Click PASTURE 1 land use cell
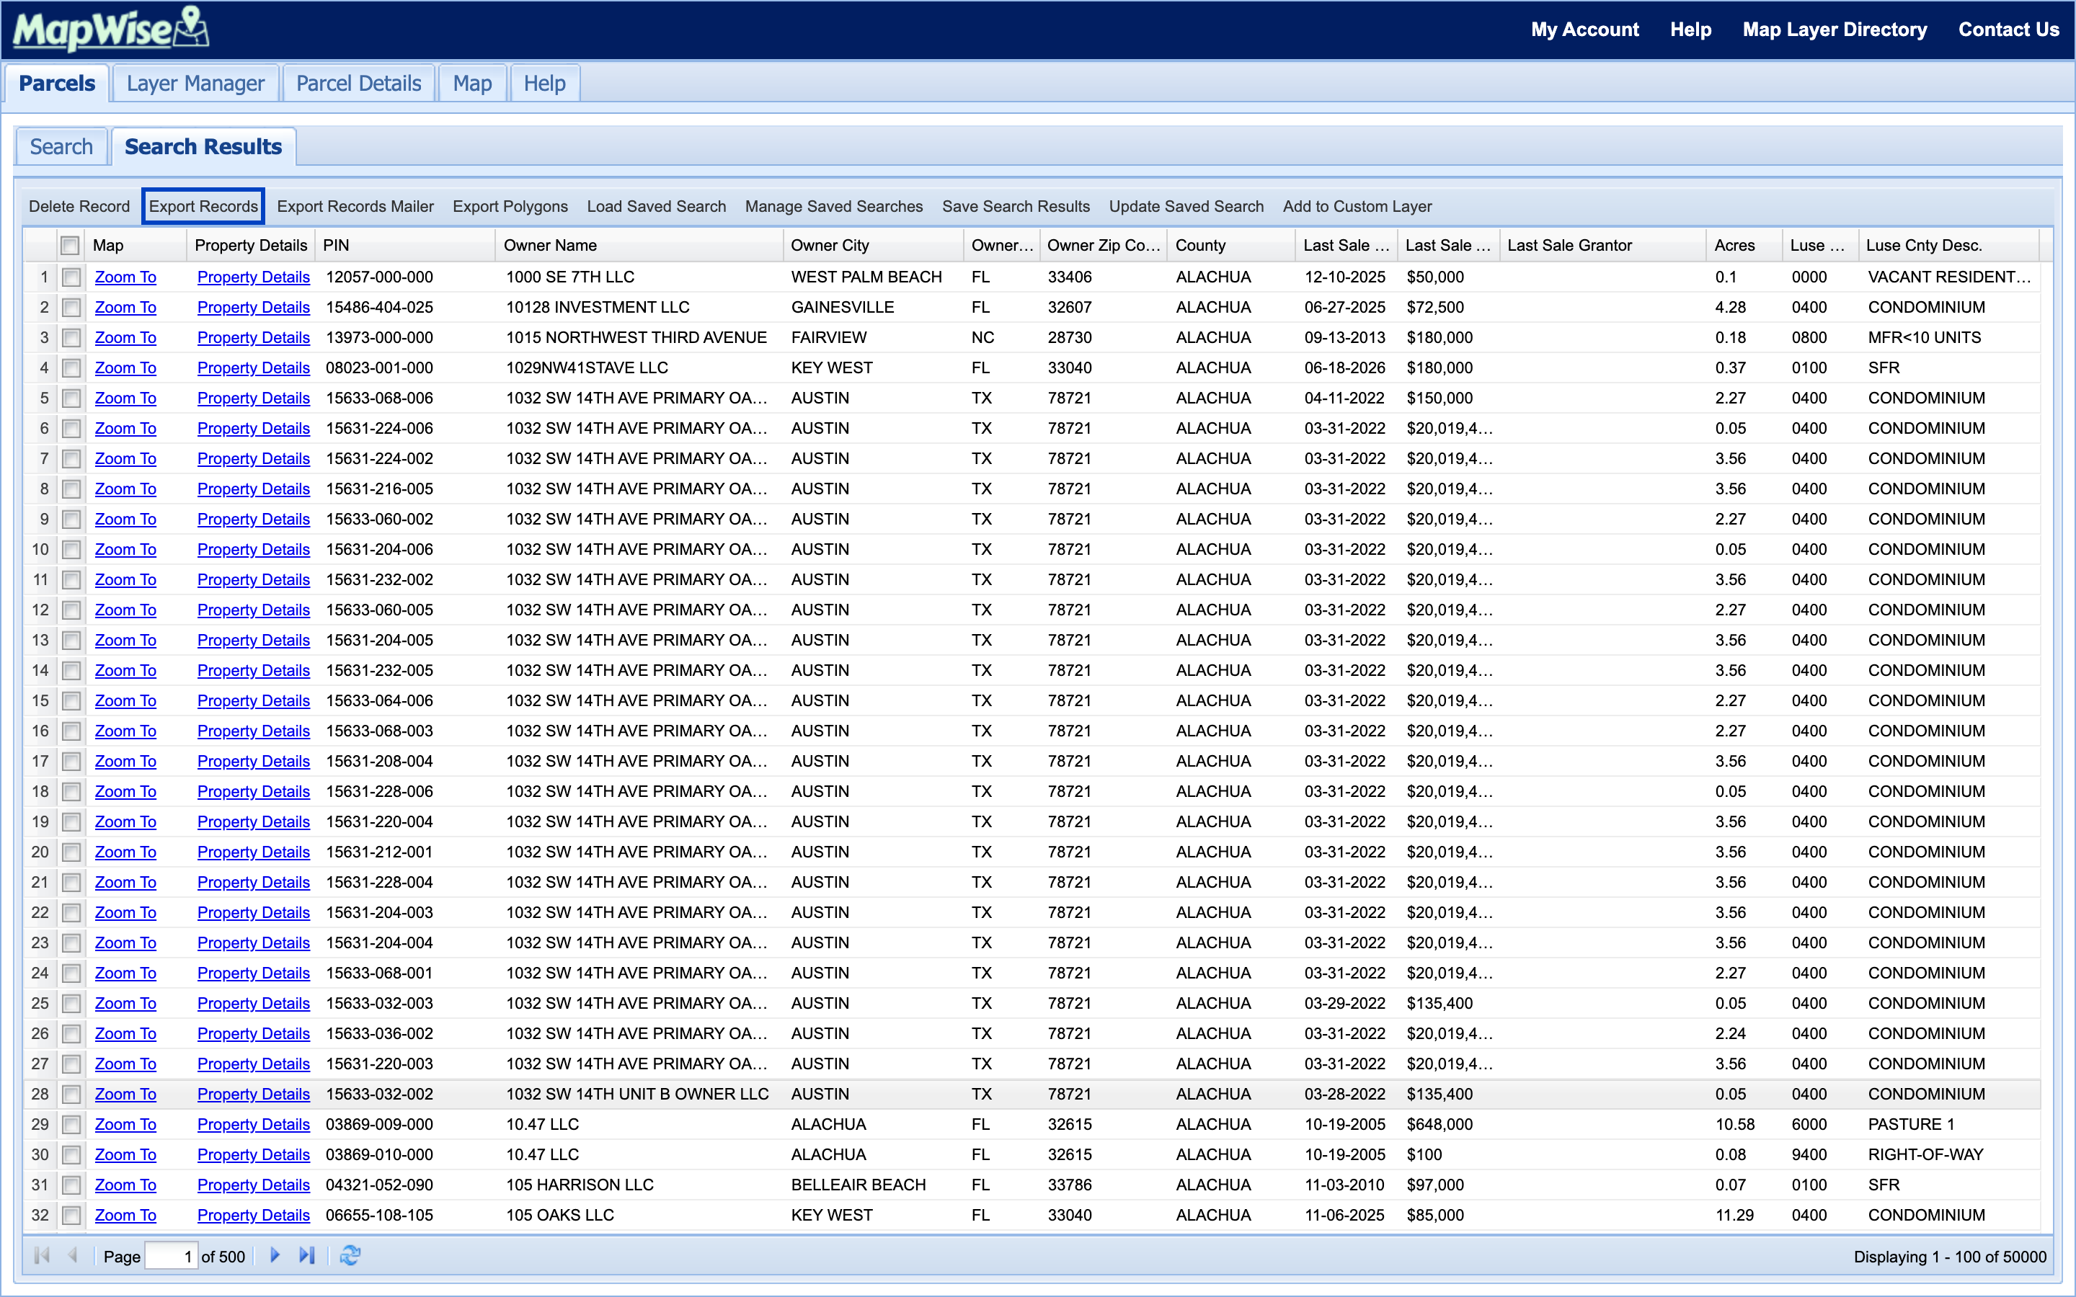2076x1297 pixels. 1912,1125
